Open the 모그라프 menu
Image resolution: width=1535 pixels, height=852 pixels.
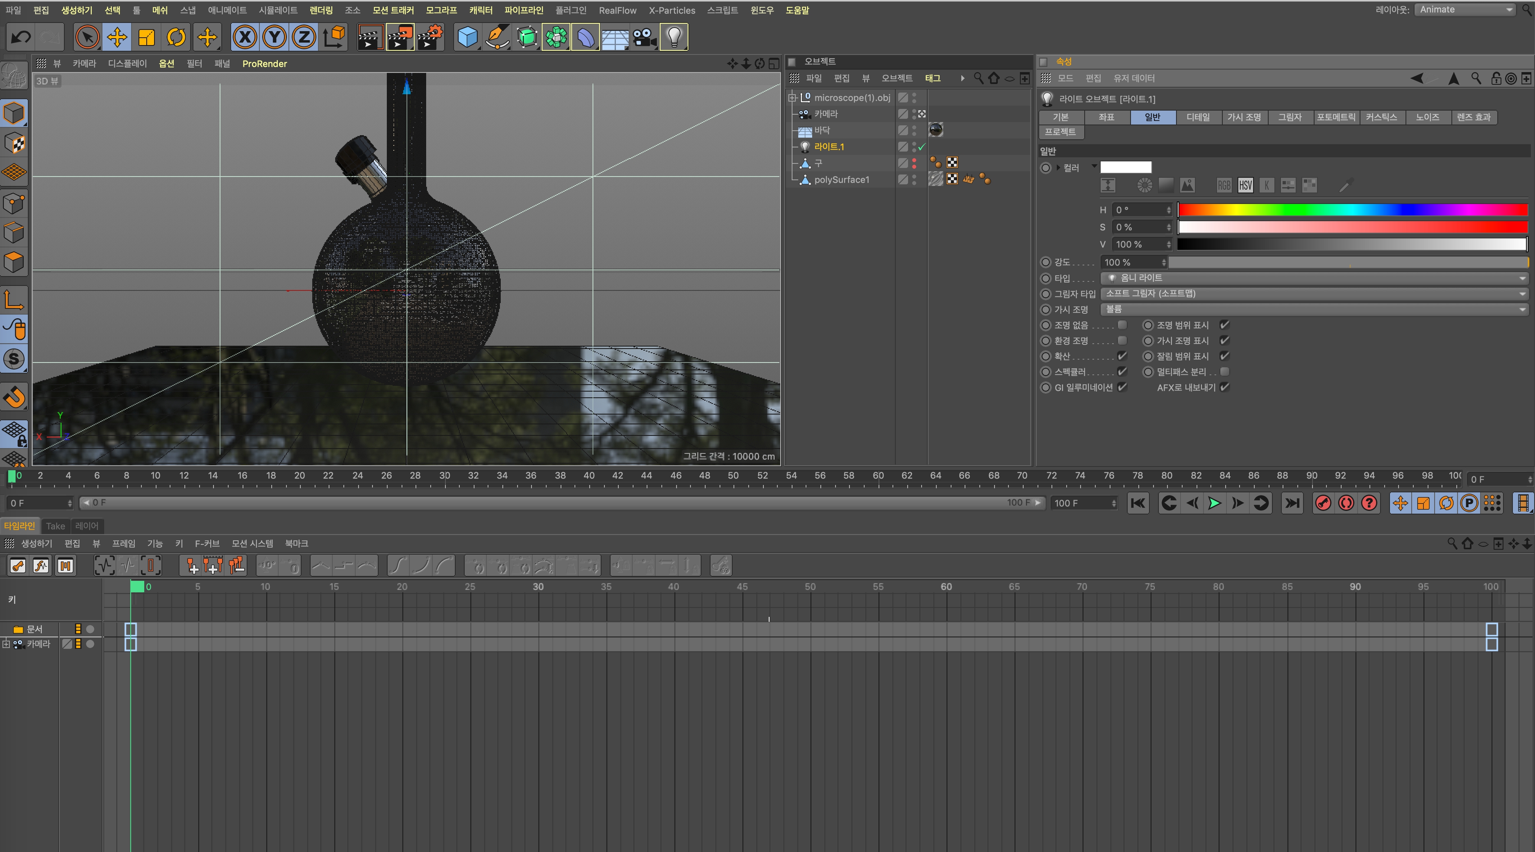pyautogui.click(x=441, y=10)
